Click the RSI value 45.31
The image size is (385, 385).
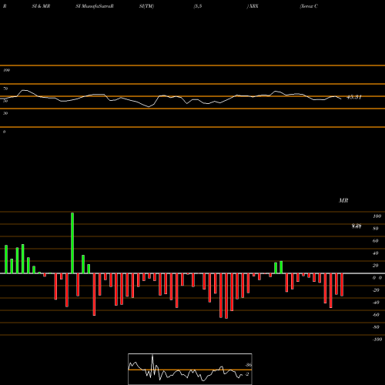click(x=354, y=97)
